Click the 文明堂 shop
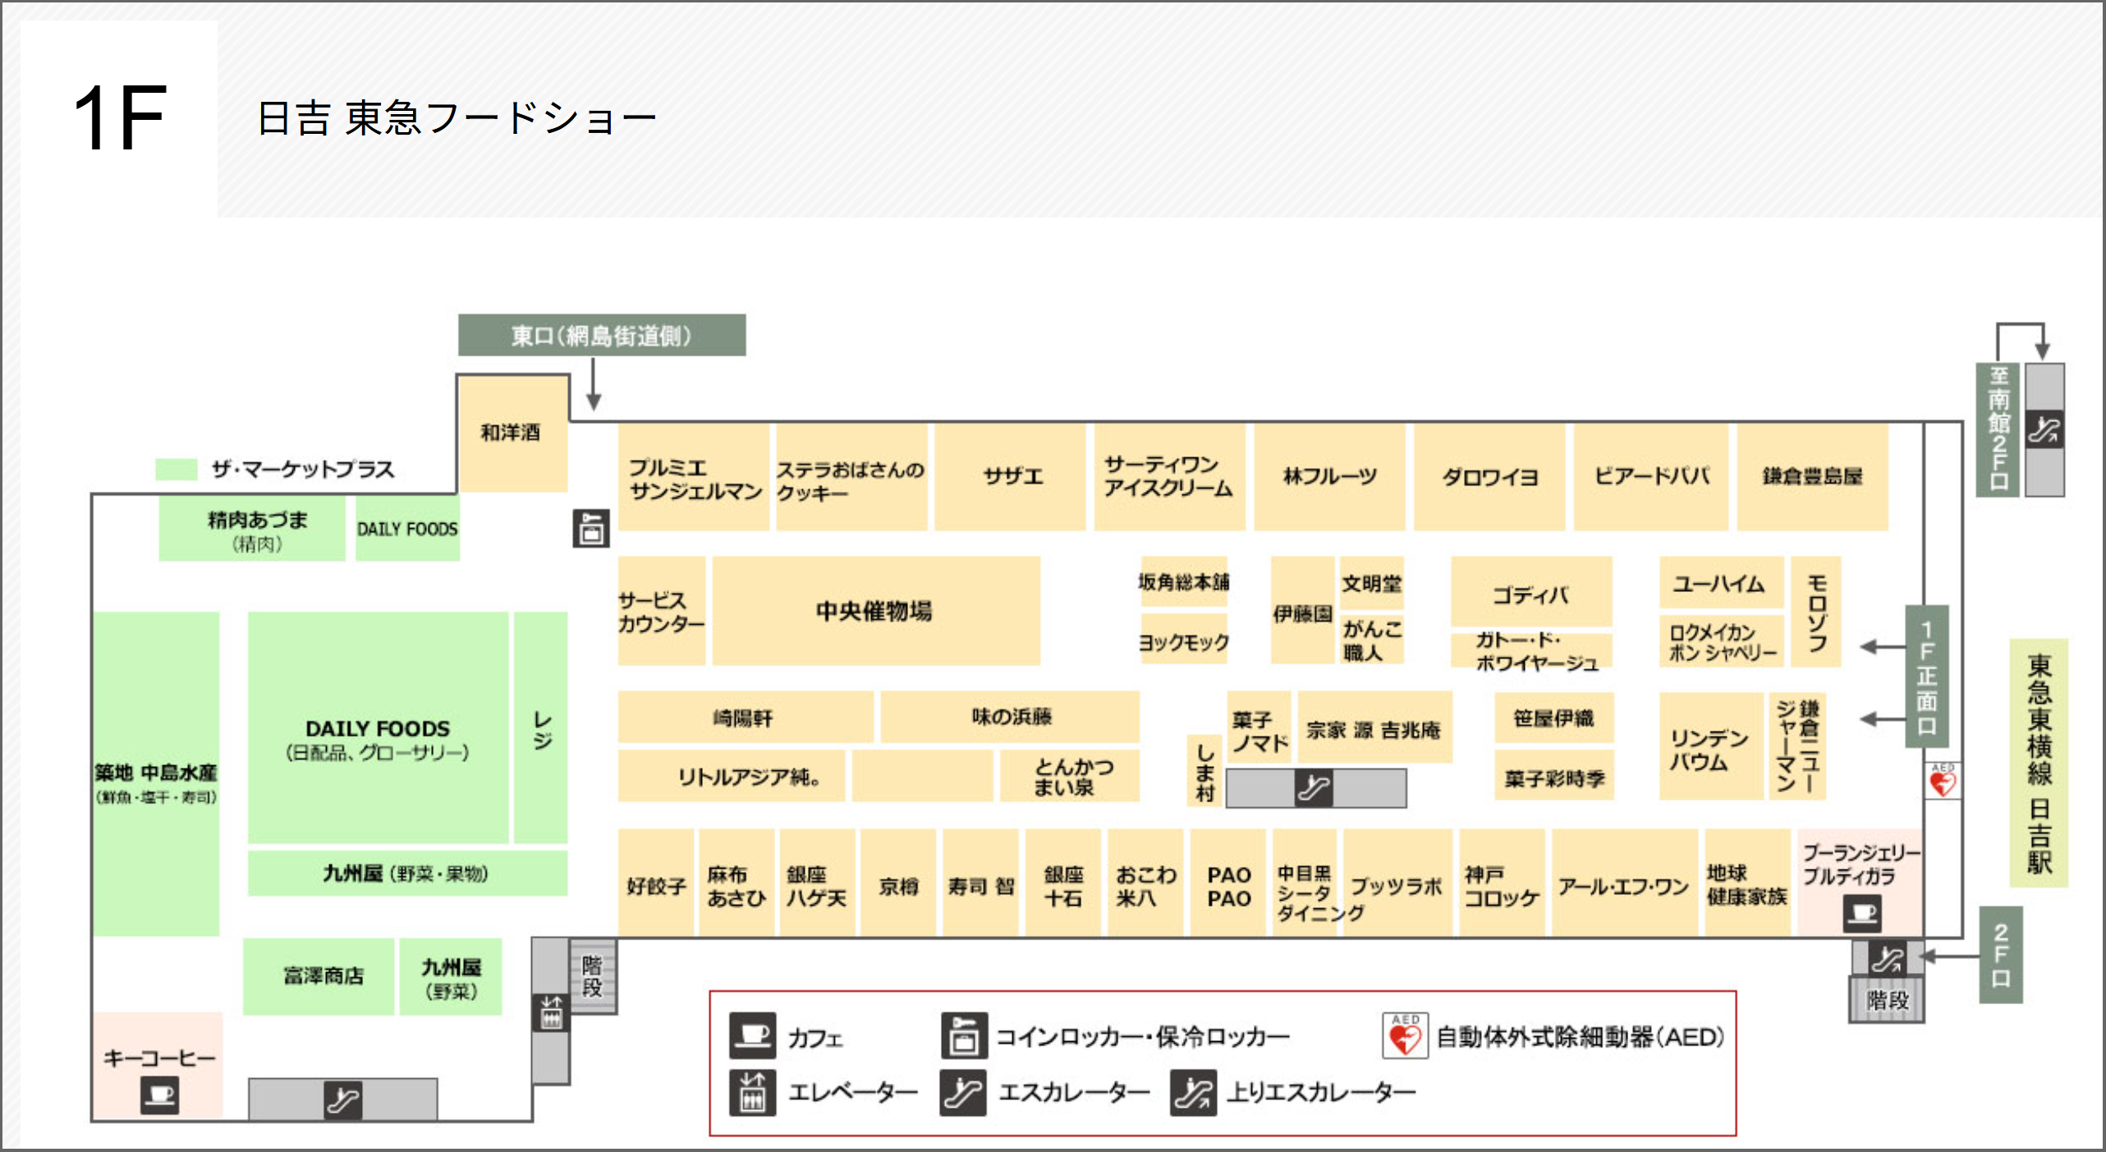The width and height of the screenshot is (2106, 1152). tap(1371, 583)
